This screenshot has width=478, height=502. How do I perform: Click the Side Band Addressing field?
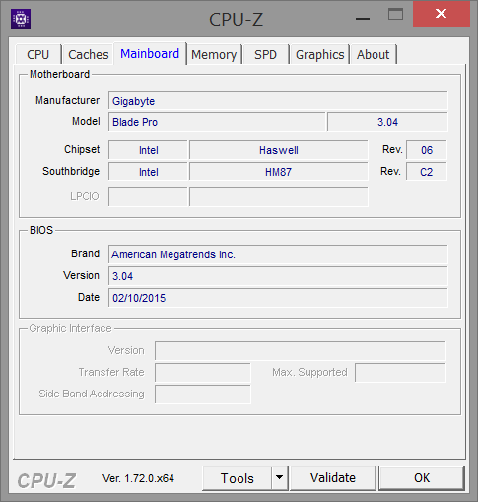(203, 394)
